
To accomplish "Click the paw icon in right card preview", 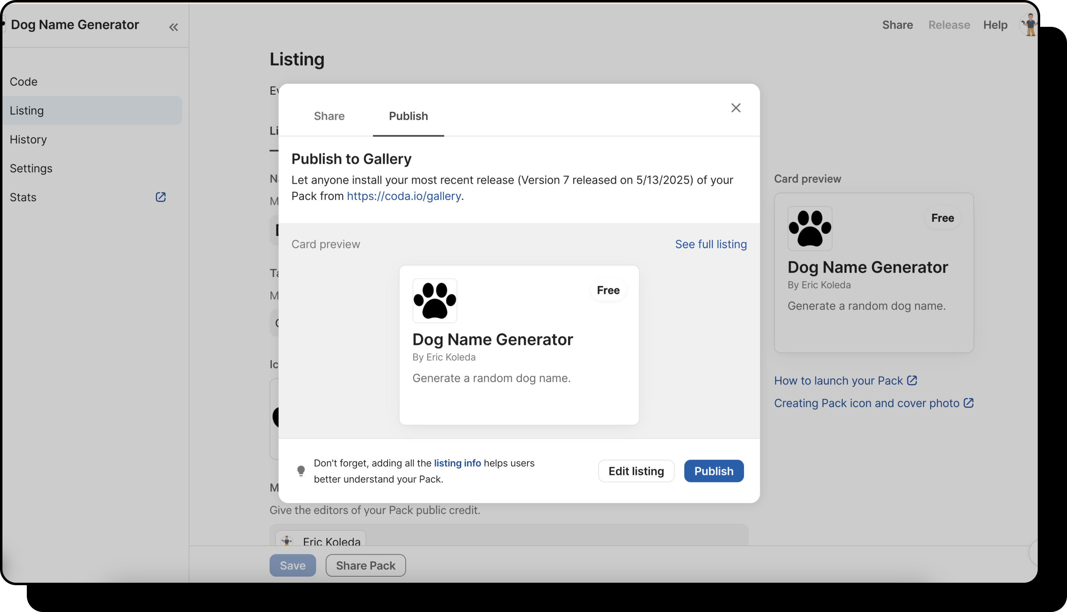I will pyautogui.click(x=809, y=229).
